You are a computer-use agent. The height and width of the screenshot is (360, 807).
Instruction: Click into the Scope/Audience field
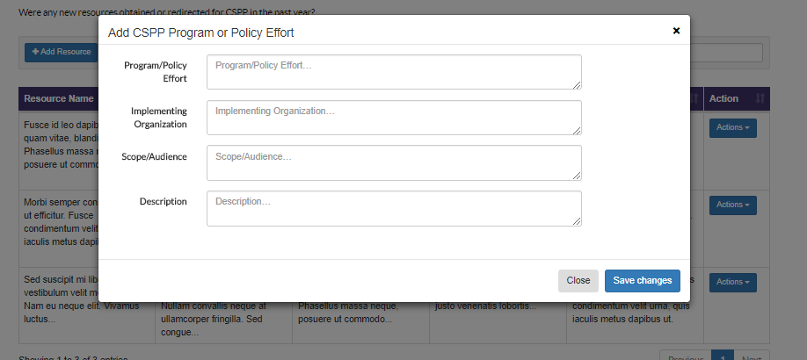pyautogui.click(x=394, y=162)
